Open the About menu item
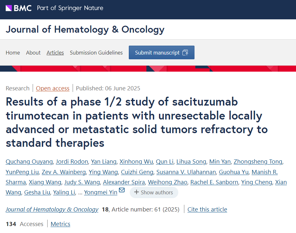 [33, 53]
